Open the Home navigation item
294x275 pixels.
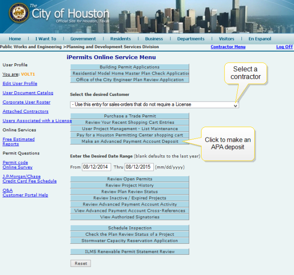pos(15,39)
